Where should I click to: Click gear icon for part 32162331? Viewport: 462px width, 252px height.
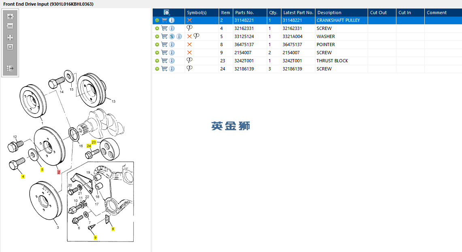coord(157,28)
